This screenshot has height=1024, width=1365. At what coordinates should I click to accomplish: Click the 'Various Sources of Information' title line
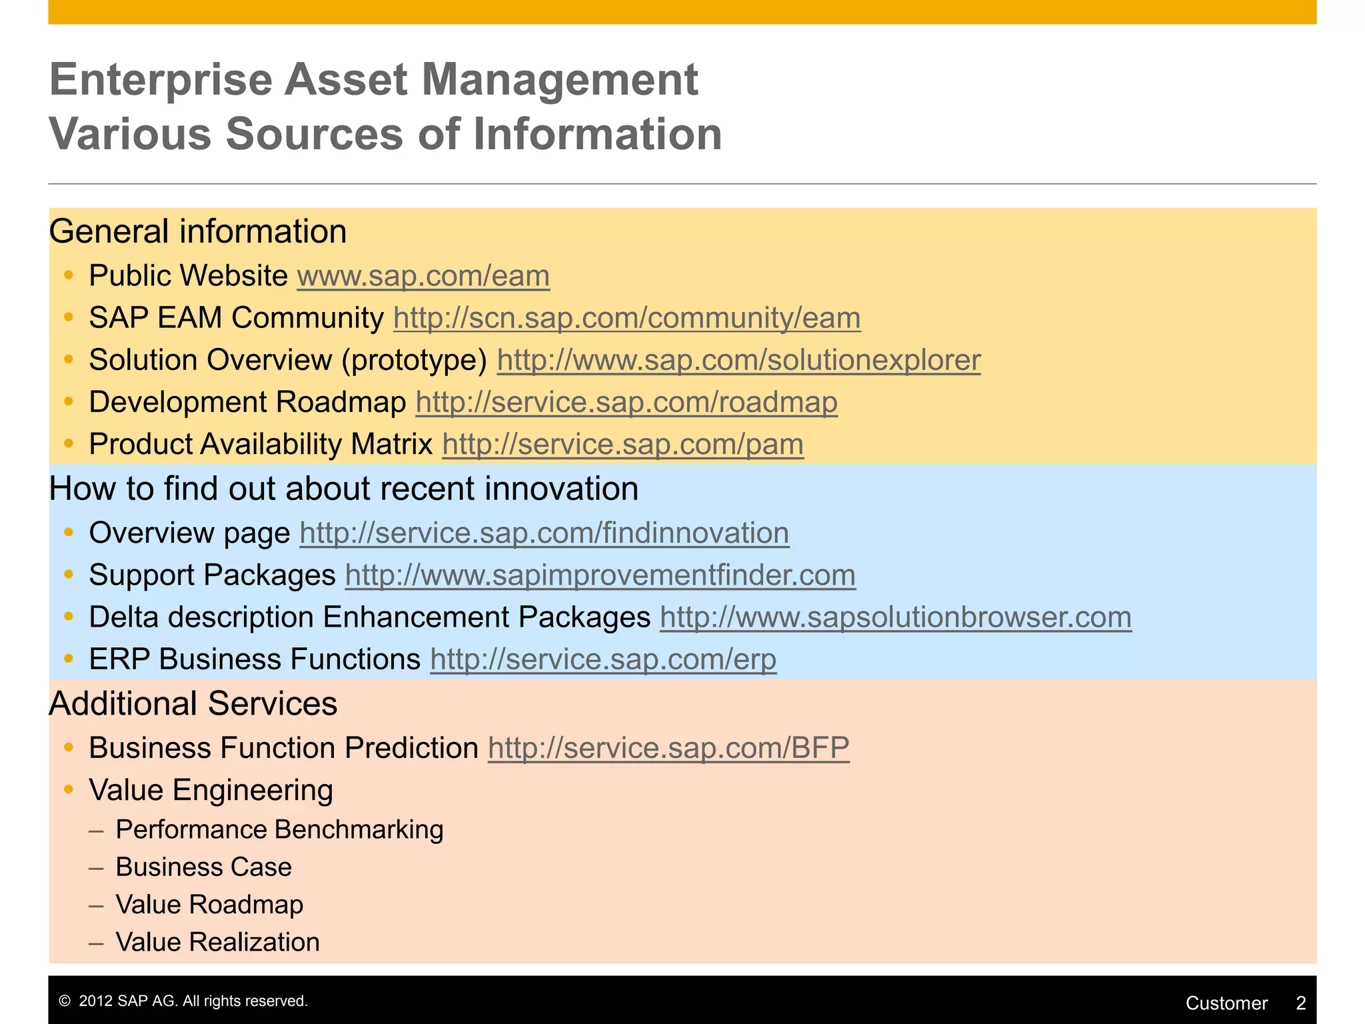point(386,134)
